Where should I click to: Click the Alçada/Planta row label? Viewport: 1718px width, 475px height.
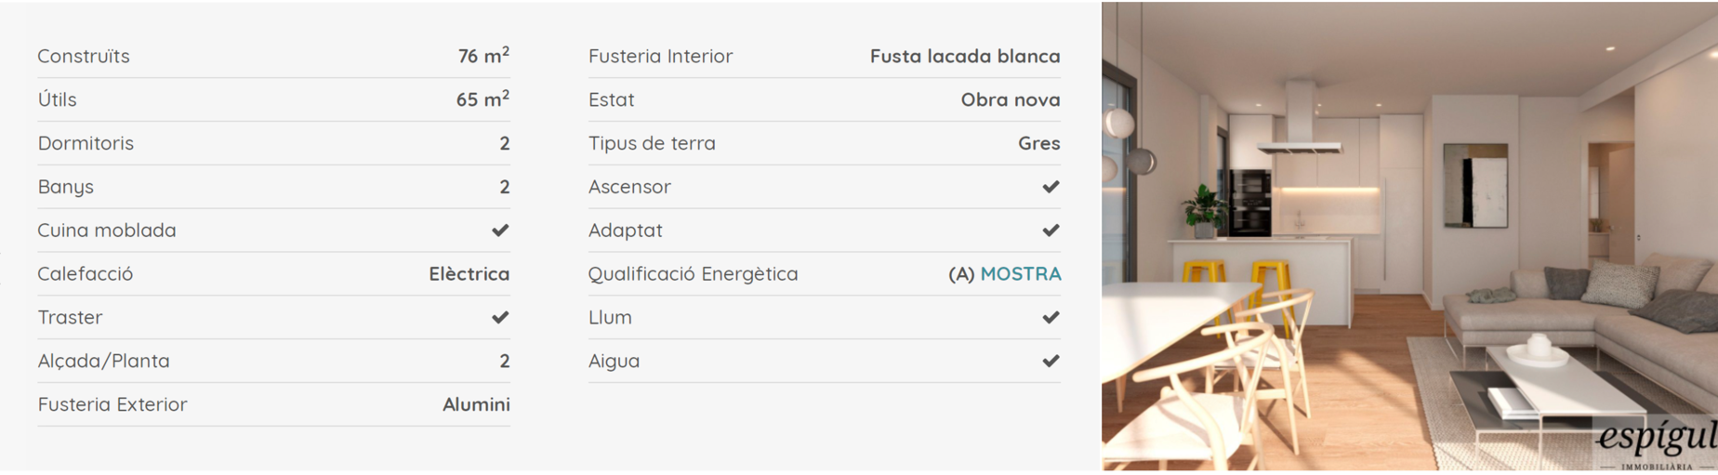click(103, 361)
